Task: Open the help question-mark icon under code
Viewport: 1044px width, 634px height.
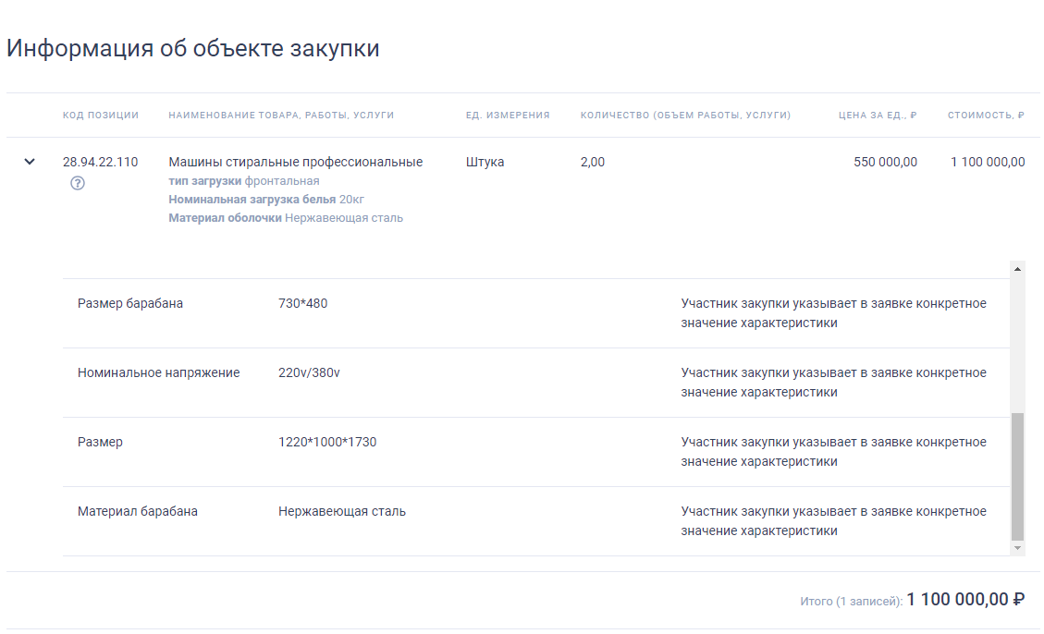Action: click(x=78, y=183)
